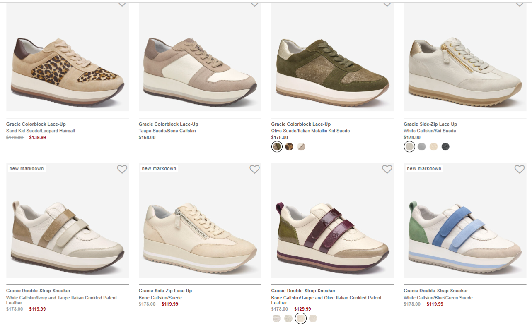Select the outlined white swatch under Side-Zip Lace Up
This screenshot has width=532, height=332.
tap(409, 147)
